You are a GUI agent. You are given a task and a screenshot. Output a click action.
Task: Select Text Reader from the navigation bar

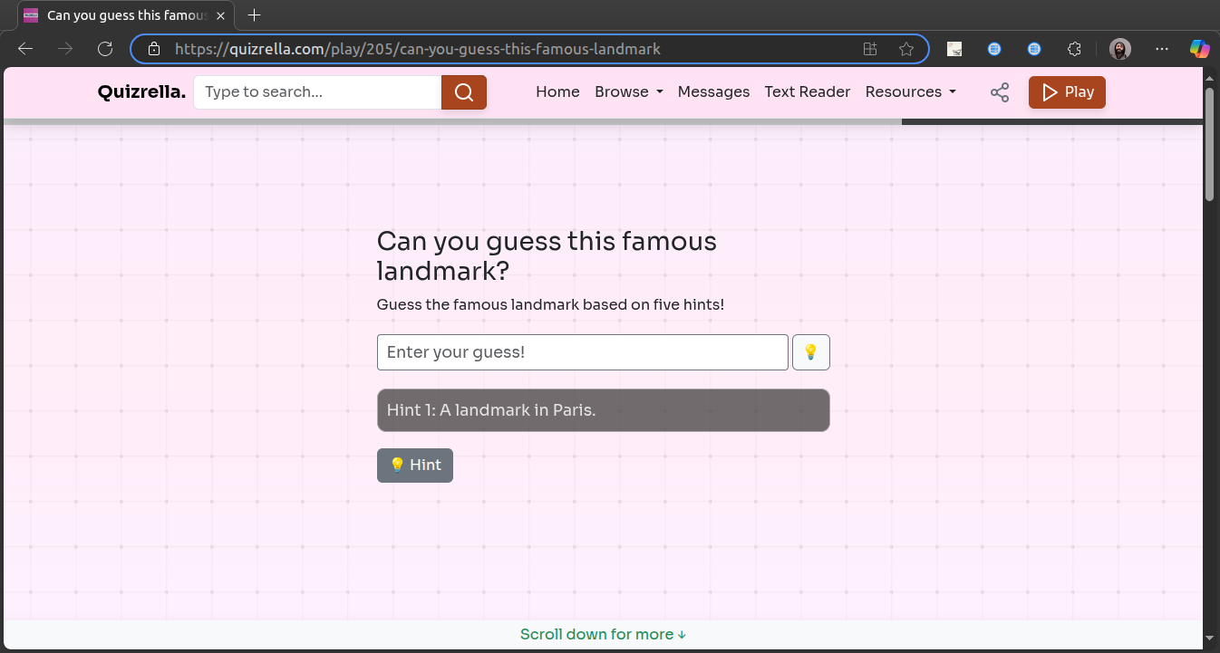pyautogui.click(x=807, y=91)
